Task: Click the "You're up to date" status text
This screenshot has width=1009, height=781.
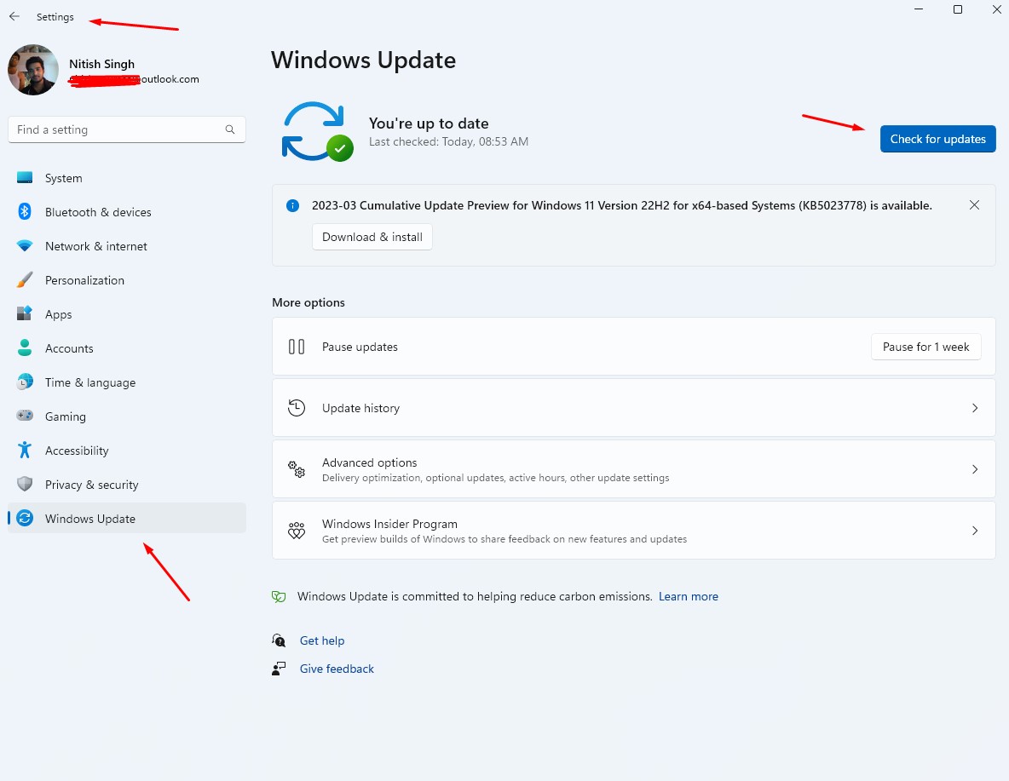Action: click(x=429, y=123)
